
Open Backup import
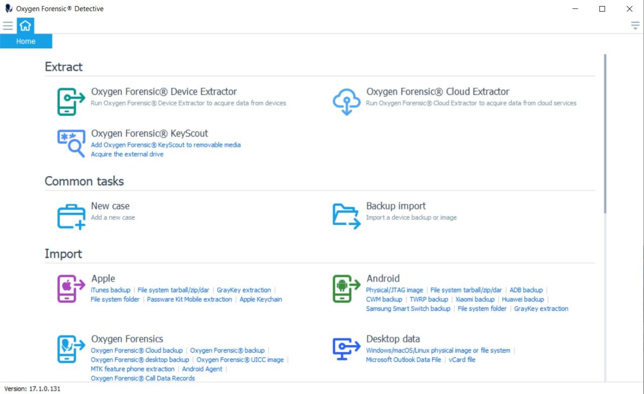pos(396,206)
